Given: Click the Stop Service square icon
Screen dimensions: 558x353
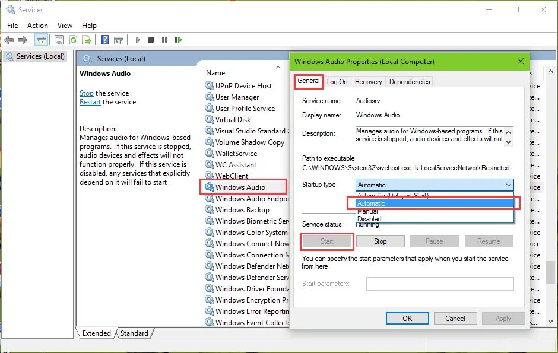Looking at the screenshot, I should pos(151,40).
